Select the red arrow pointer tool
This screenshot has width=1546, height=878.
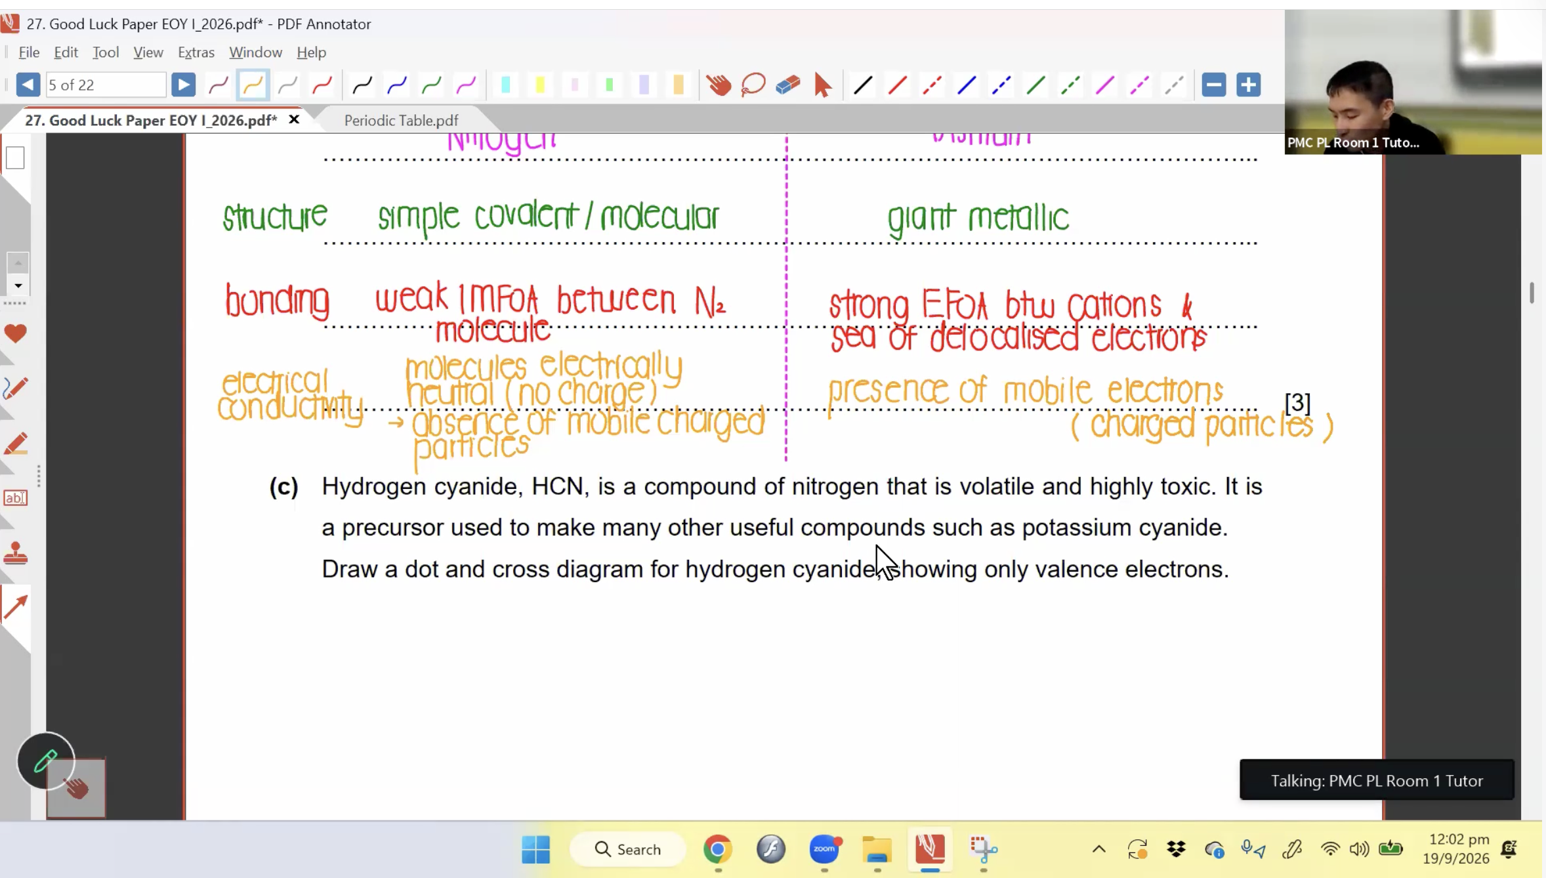point(822,85)
